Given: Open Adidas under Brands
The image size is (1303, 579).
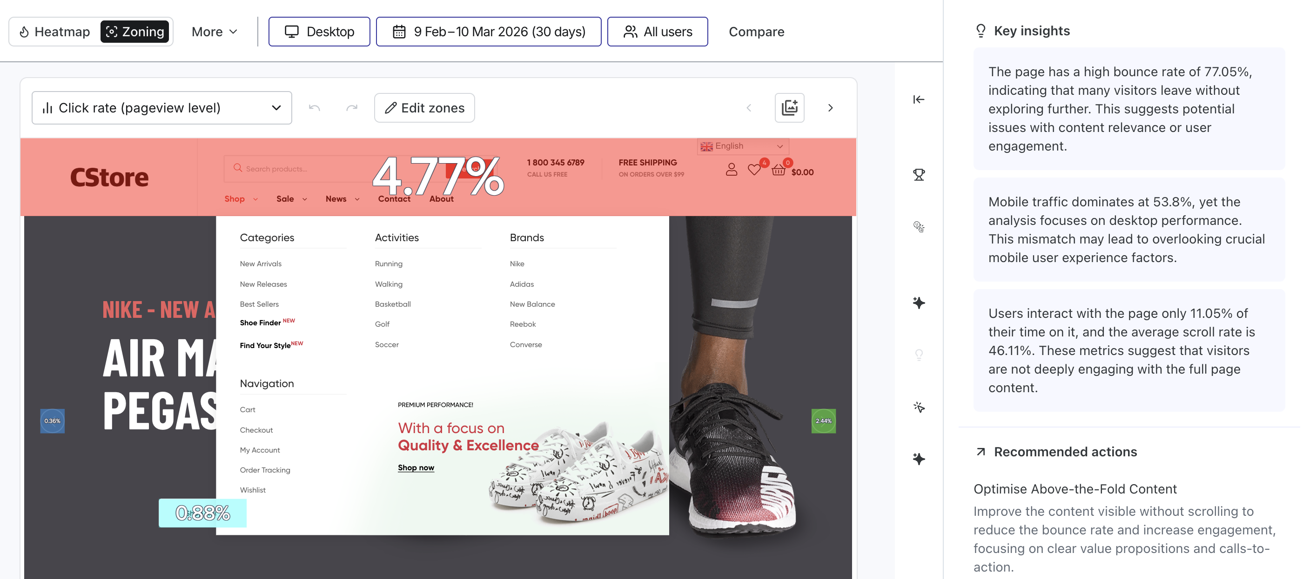Looking at the screenshot, I should coord(522,284).
